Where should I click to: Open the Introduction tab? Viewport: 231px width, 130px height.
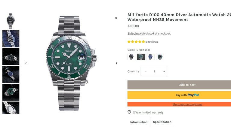pyautogui.click(x=139, y=122)
